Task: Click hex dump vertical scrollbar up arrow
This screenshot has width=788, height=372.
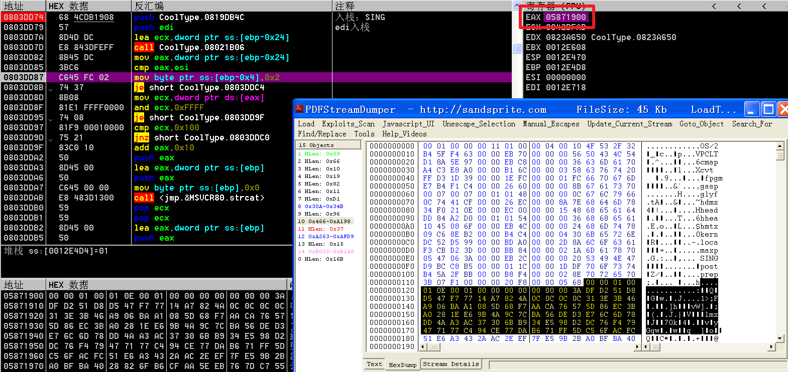Action: [780, 146]
